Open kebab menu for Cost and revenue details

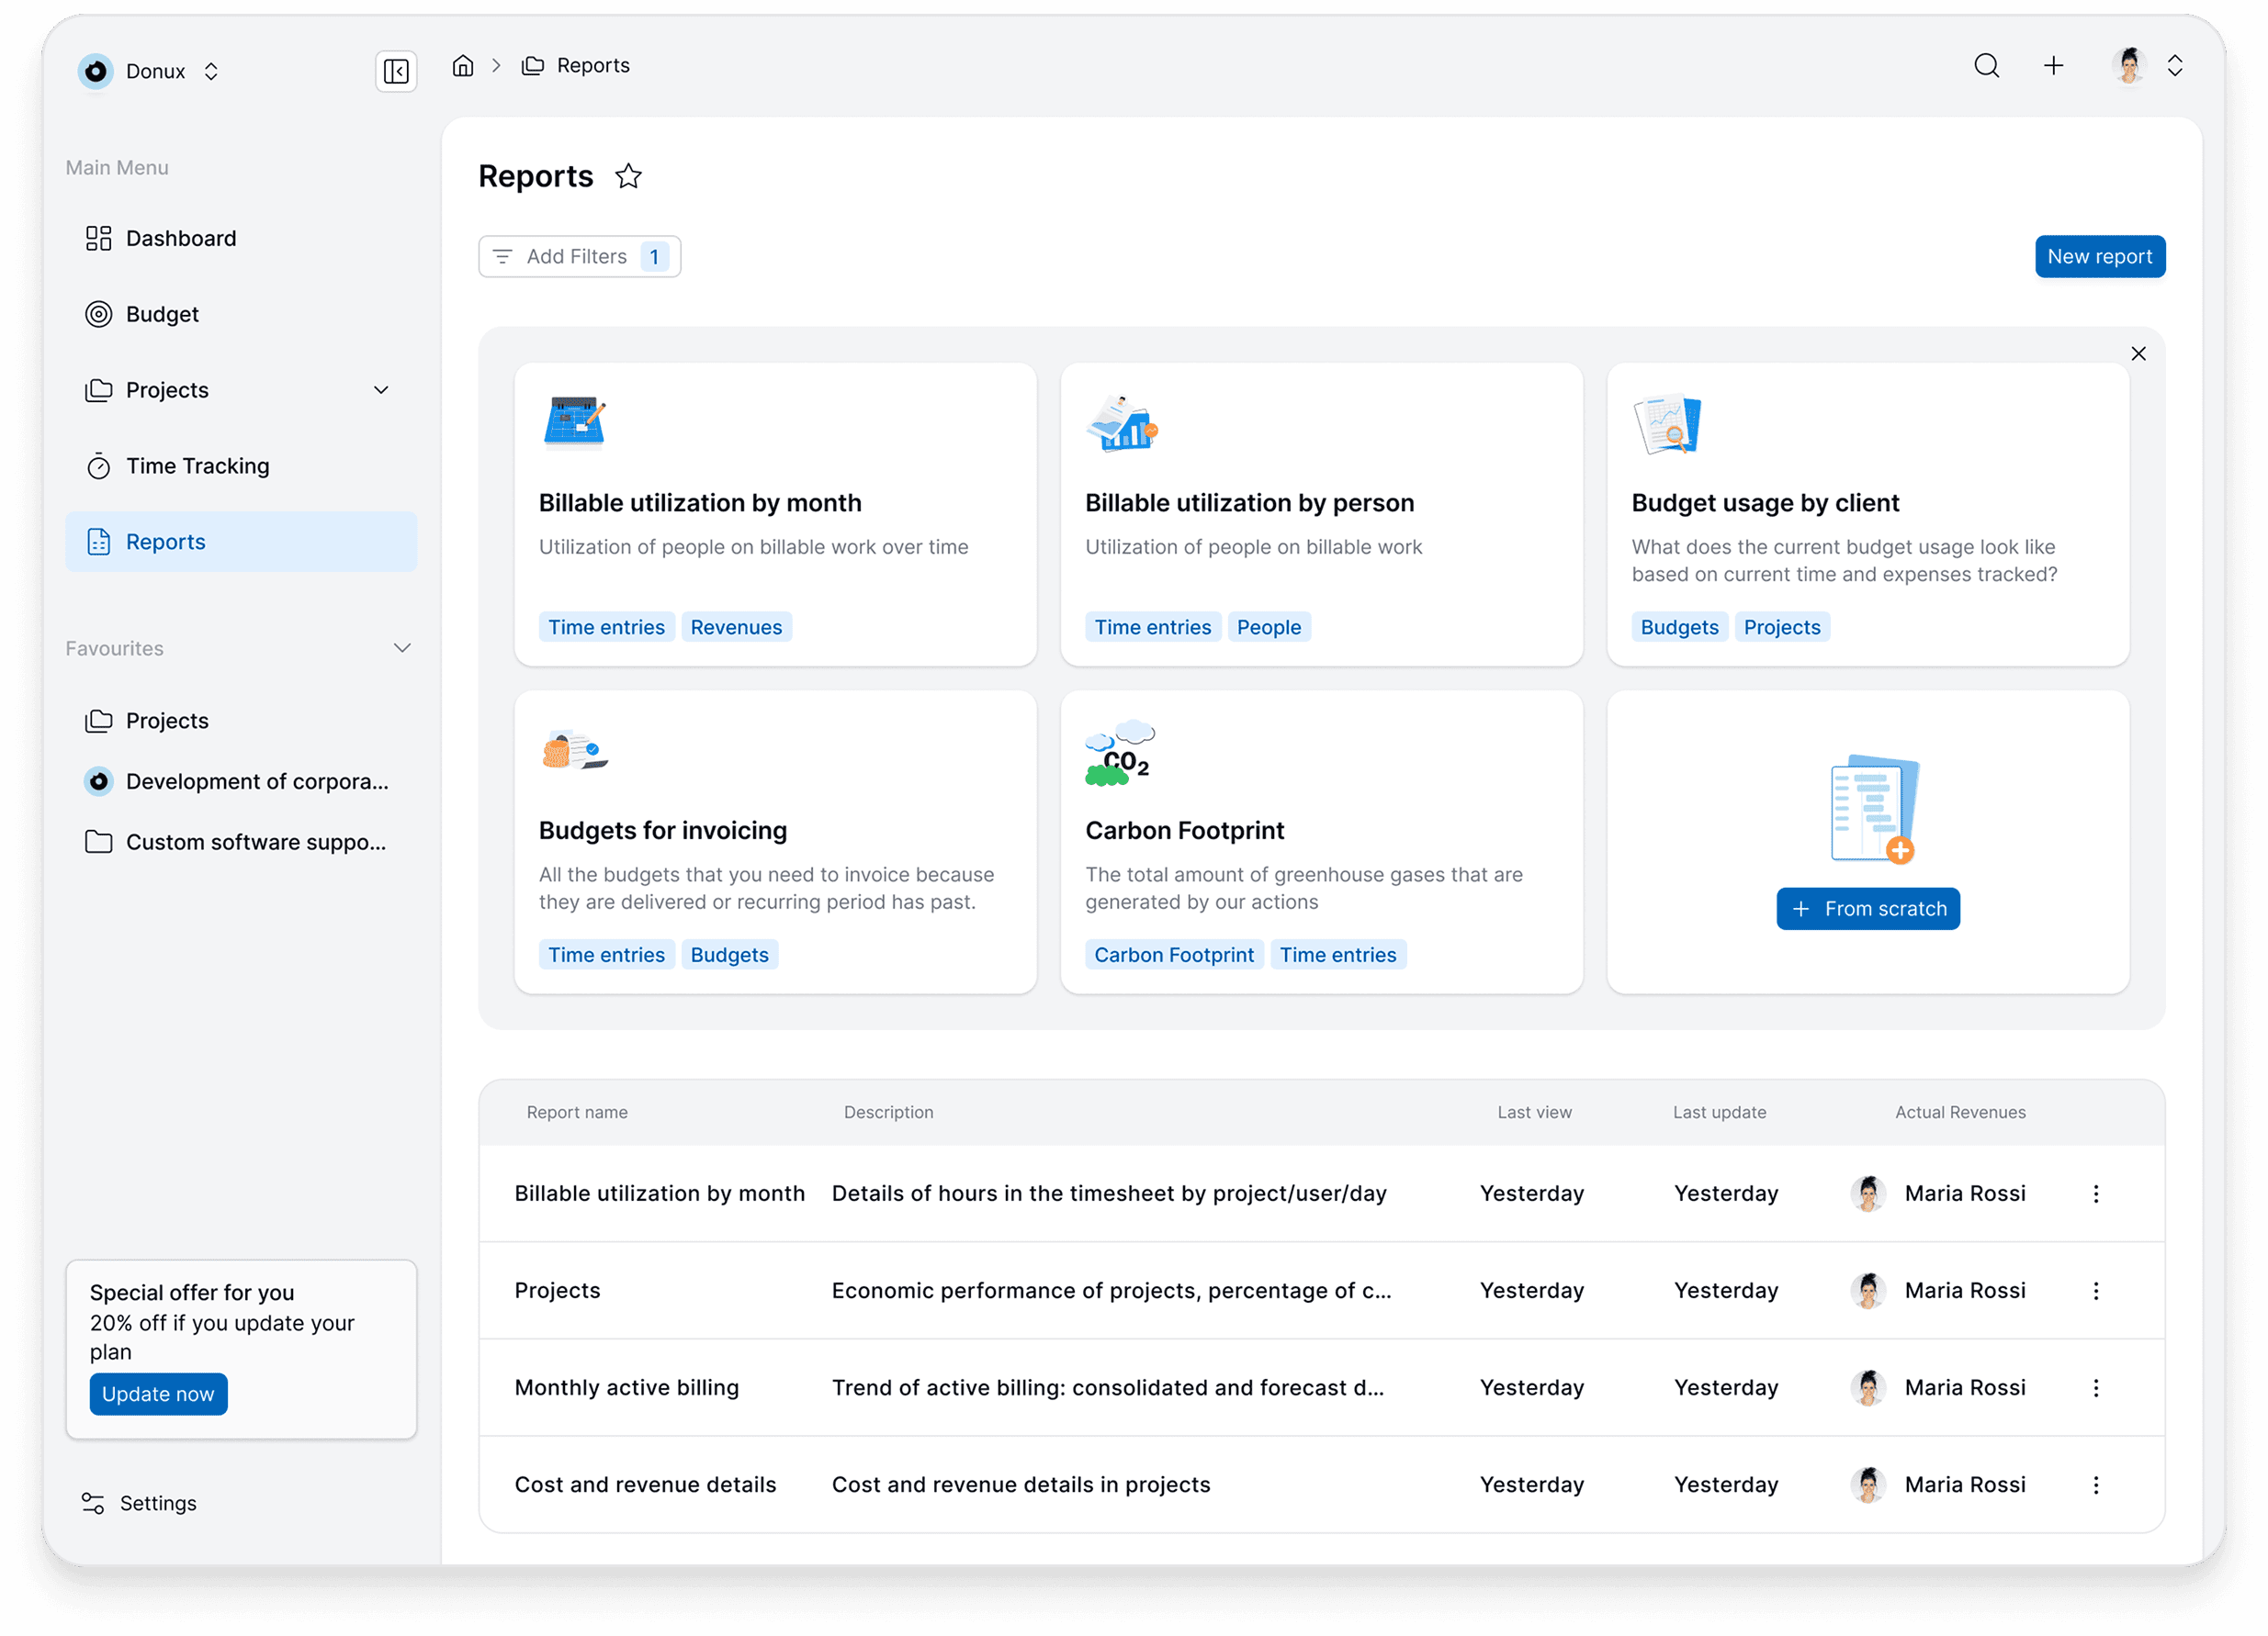2096,1485
